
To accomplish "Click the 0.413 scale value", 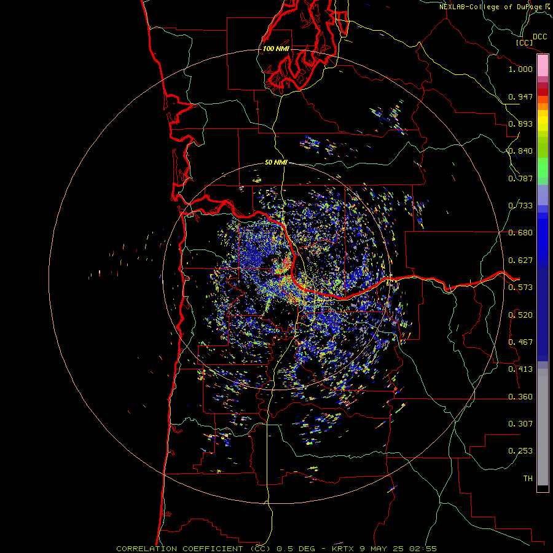I will tap(520, 369).
